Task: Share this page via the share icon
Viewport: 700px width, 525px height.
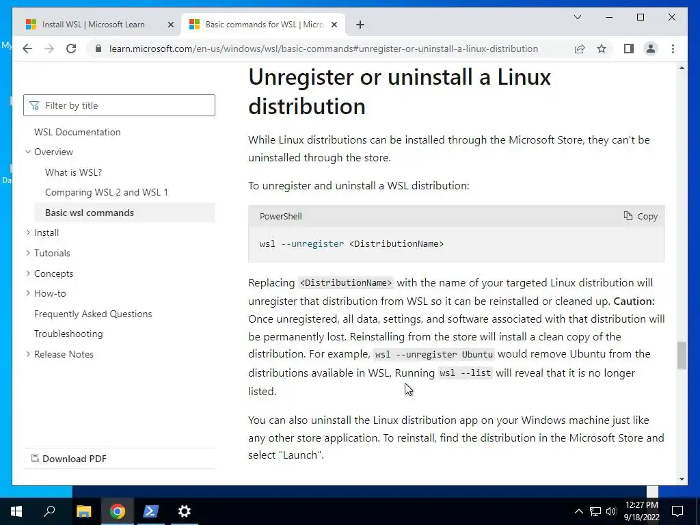Action: pyautogui.click(x=580, y=49)
